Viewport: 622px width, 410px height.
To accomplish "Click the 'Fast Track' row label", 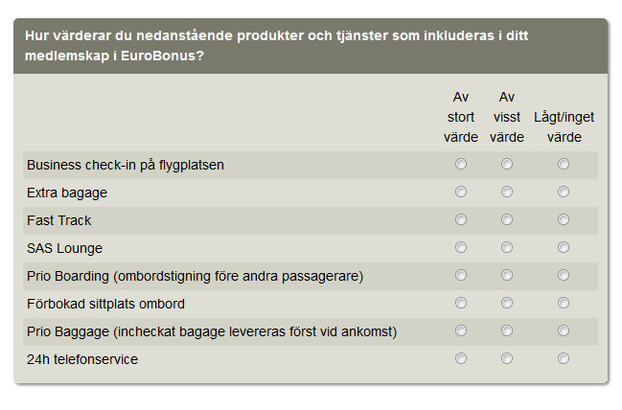I will pyautogui.click(x=59, y=220).
